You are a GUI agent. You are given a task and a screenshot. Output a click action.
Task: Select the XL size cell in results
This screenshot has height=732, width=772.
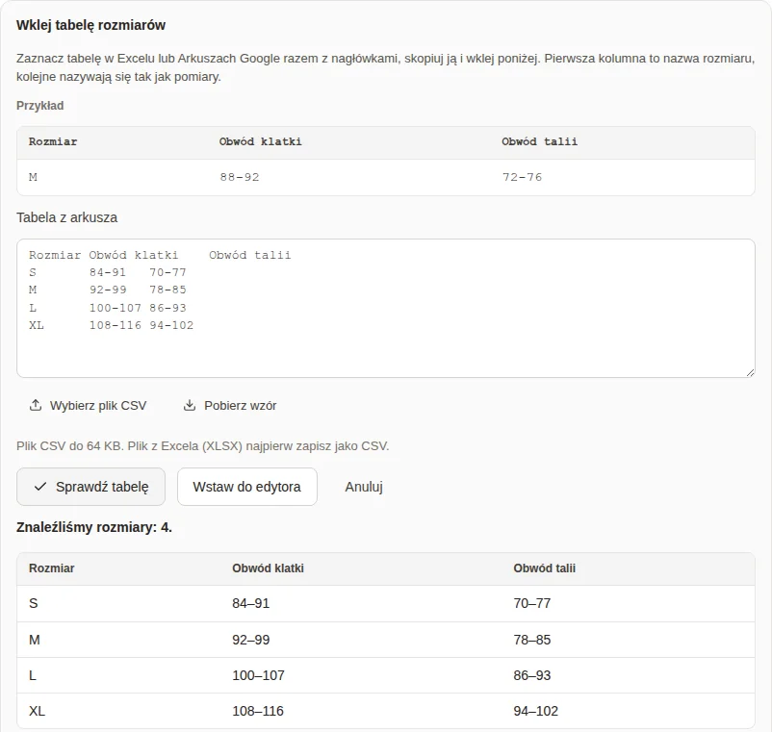point(37,711)
